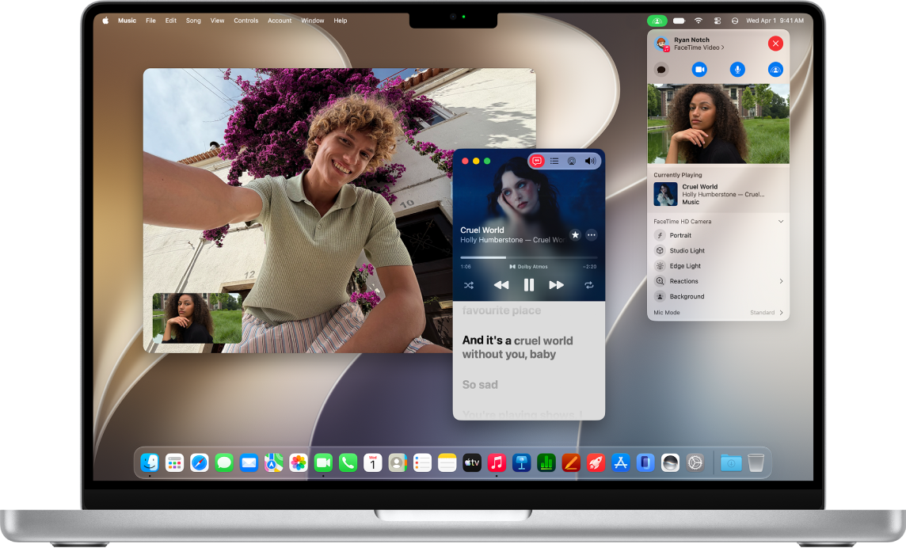Open AirPlay output picker in MiniPlayer
906x548 pixels.
click(x=572, y=161)
